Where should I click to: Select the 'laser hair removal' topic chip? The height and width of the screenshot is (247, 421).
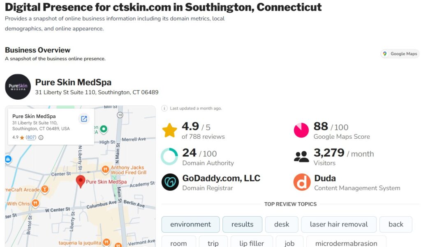point(339,224)
